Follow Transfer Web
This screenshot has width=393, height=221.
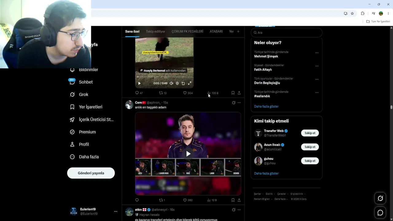tap(310, 133)
